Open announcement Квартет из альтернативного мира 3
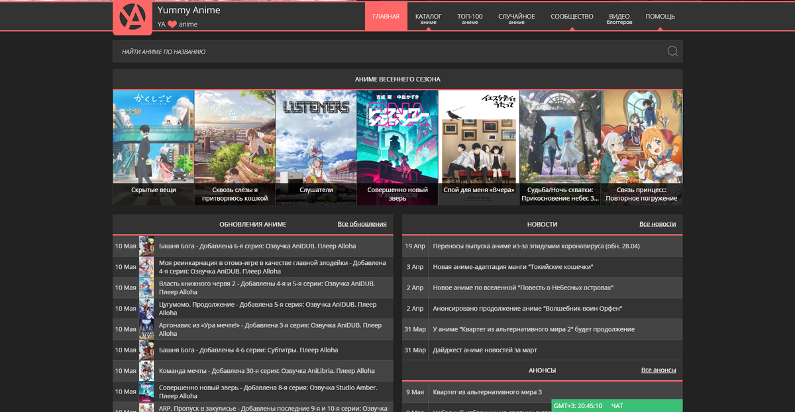Viewport: 795px width, 412px height. point(487,391)
